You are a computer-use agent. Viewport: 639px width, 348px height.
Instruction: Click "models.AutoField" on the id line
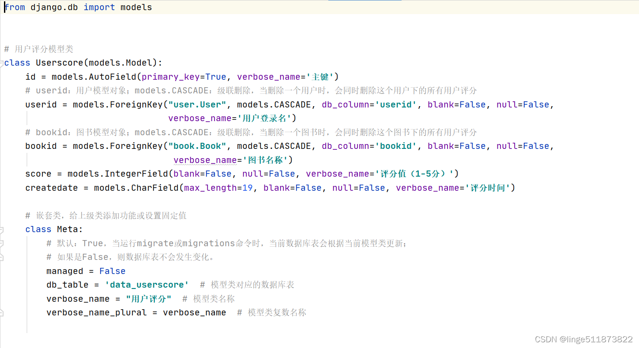point(94,77)
